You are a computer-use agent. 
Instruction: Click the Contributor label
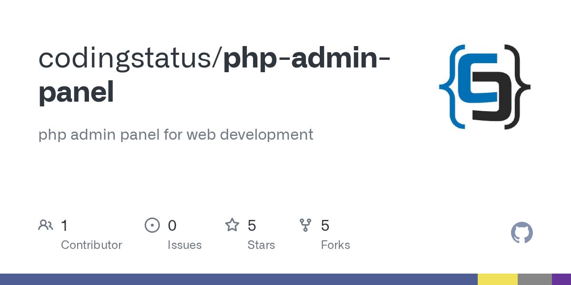[x=91, y=245]
